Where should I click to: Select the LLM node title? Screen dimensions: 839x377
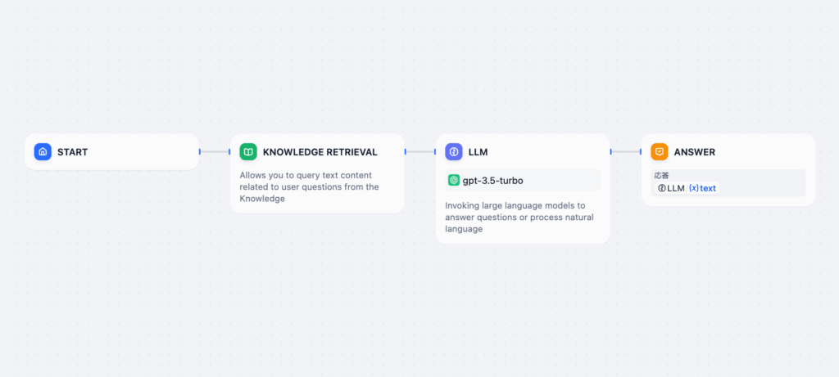(x=478, y=152)
